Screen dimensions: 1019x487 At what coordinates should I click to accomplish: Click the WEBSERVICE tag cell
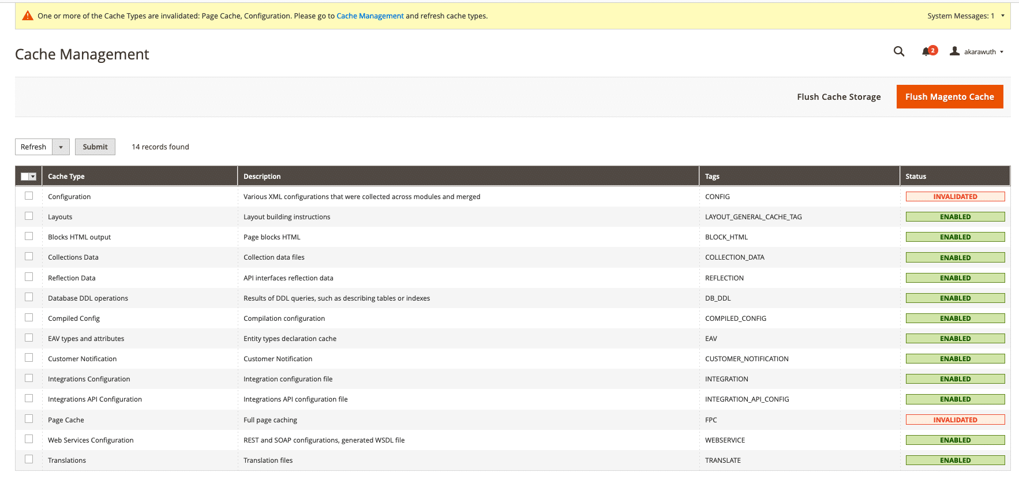tap(725, 440)
